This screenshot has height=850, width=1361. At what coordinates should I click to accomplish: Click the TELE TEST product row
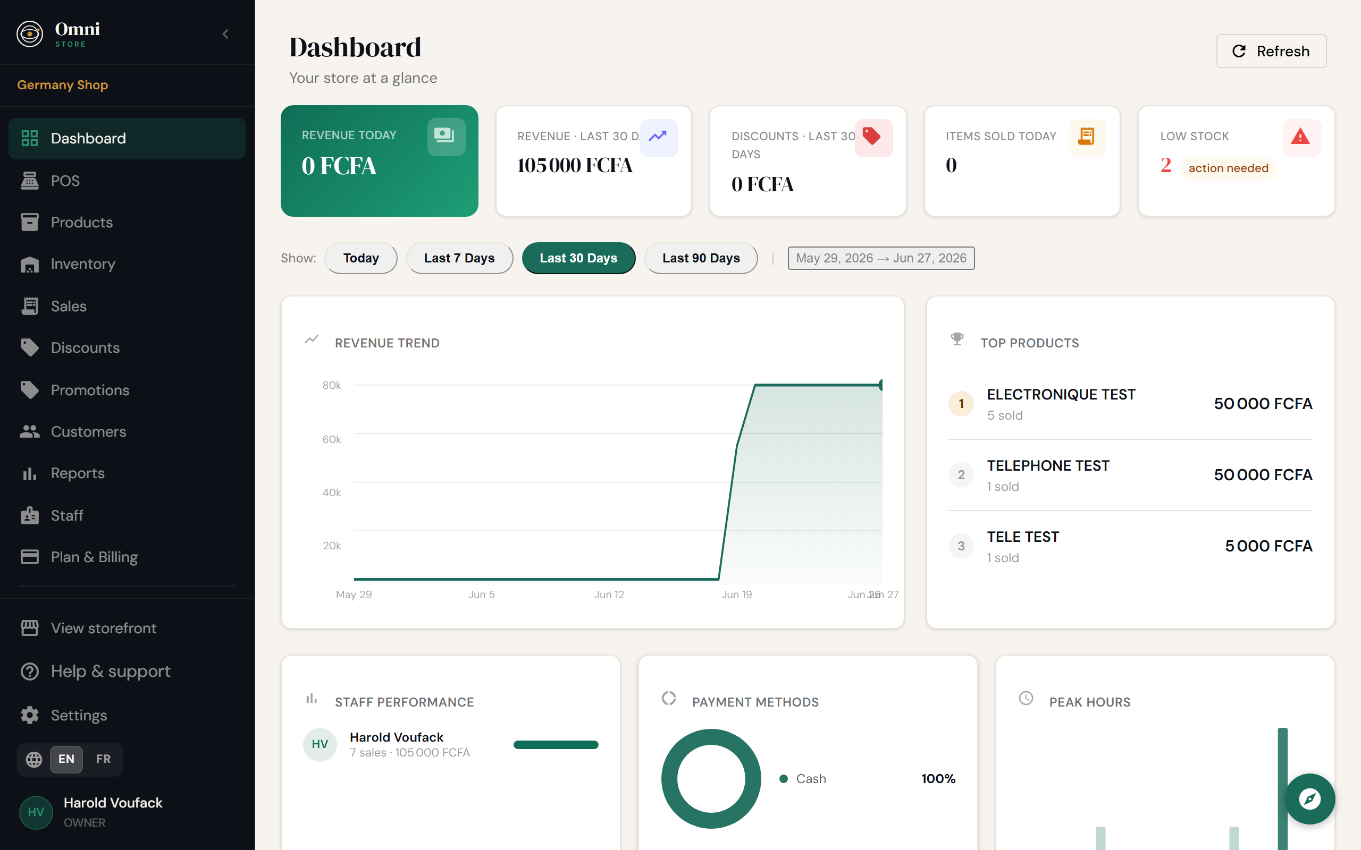click(1130, 547)
